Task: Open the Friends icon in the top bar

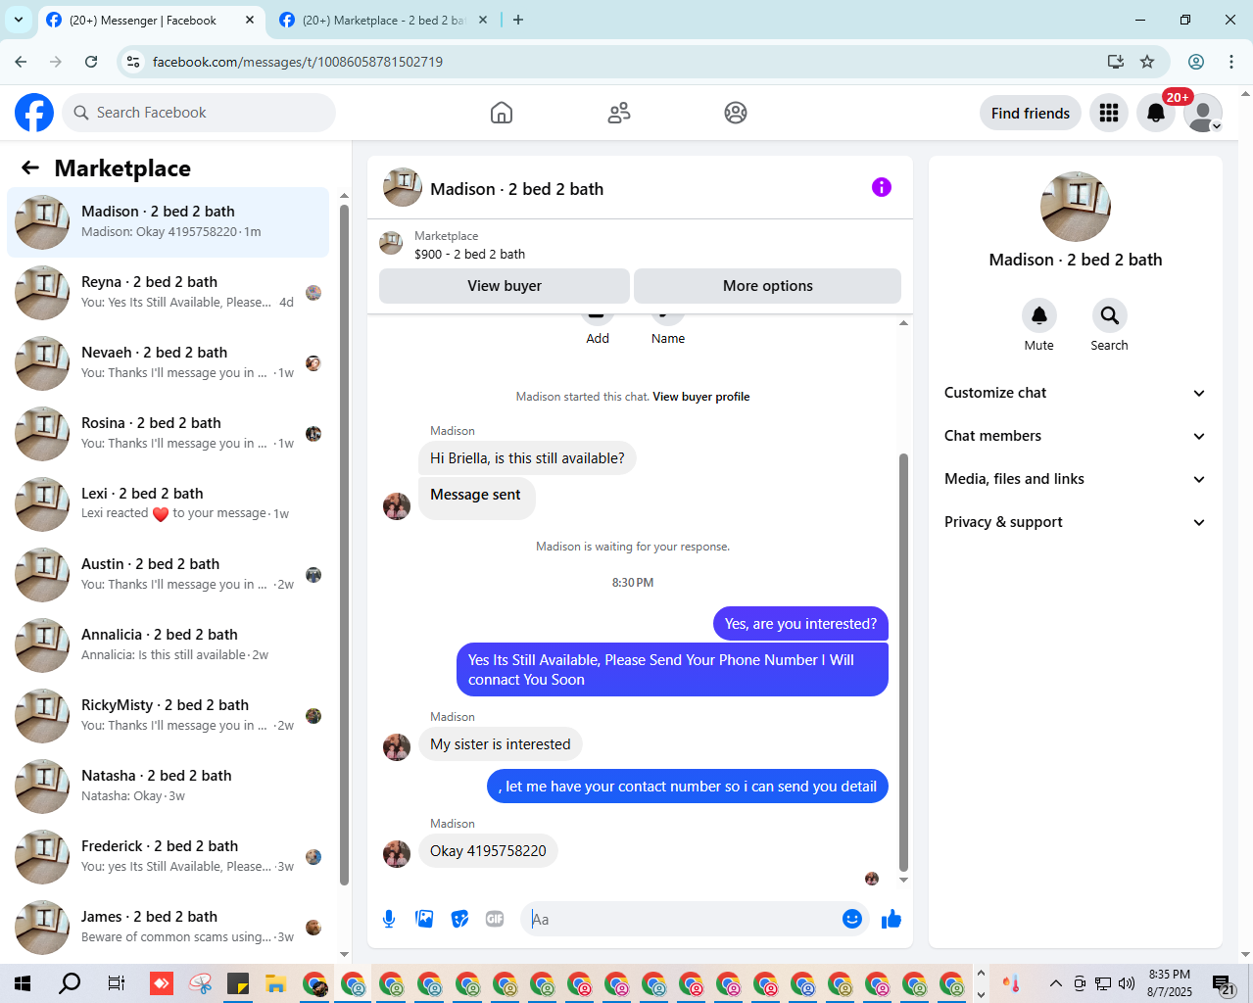Action: (x=619, y=113)
